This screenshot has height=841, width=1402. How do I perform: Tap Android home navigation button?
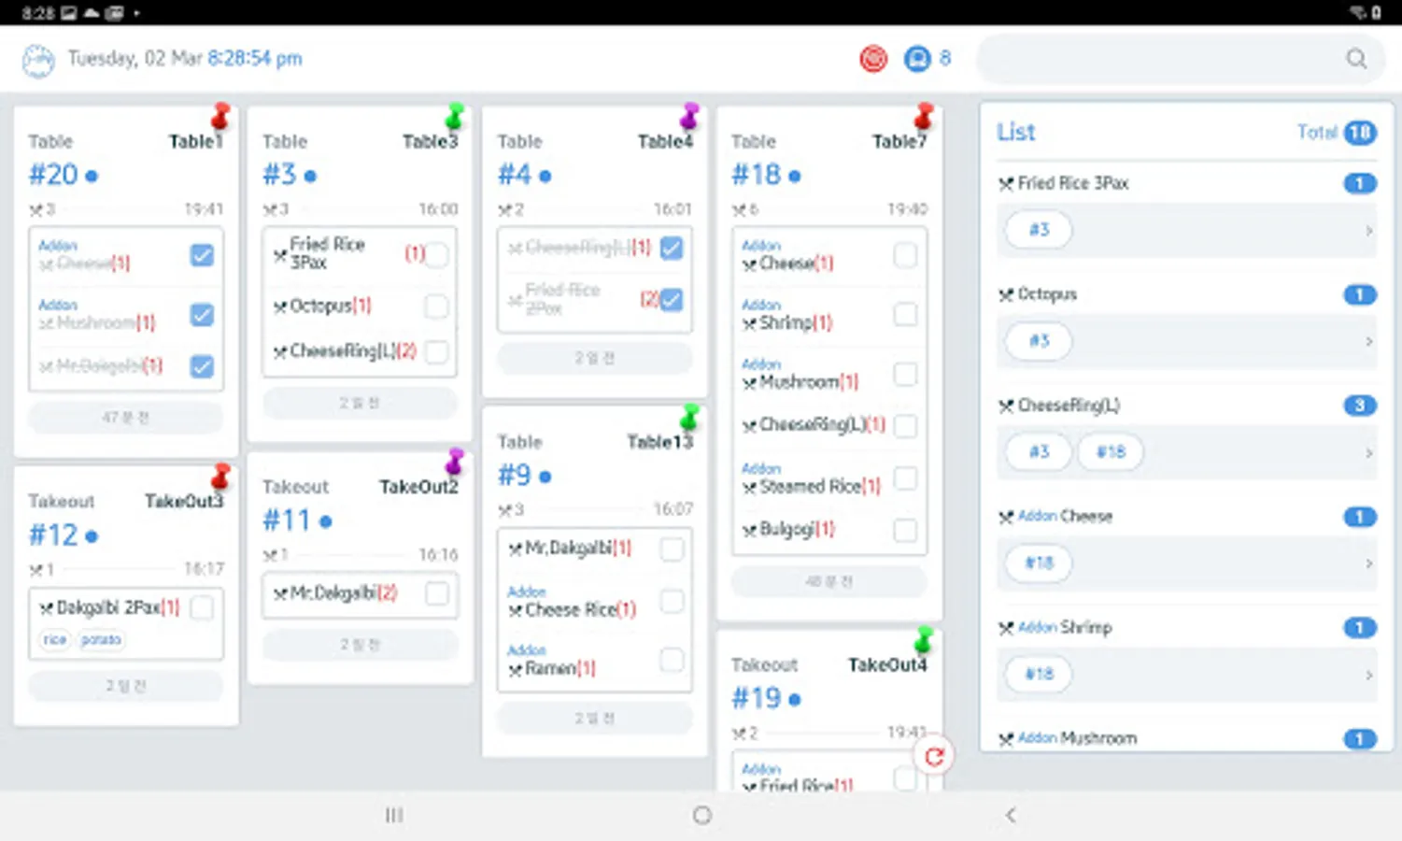pyautogui.click(x=702, y=815)
